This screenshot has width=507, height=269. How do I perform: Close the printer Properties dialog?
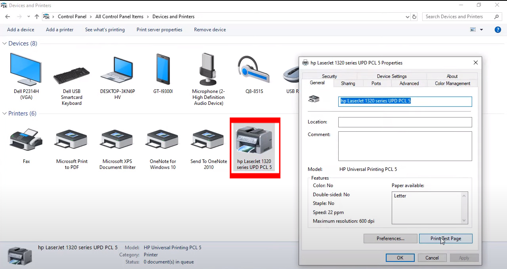[x=476, y=63]
